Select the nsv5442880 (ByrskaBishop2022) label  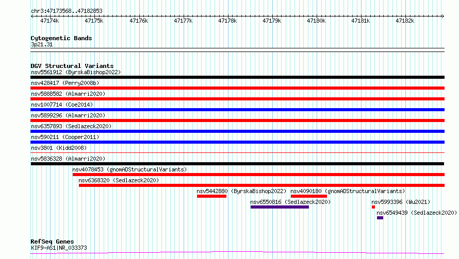tap(241, 191)
